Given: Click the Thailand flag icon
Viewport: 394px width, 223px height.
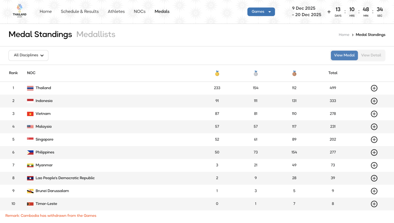Looking at the screenshot, I should pyautogui.click(x=30, y=88).
